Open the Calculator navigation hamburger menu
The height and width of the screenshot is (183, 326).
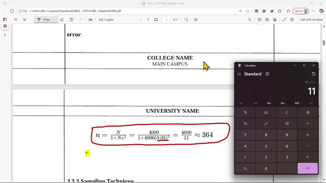pos(239,74)
